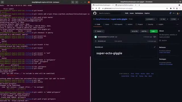This screenshot has height=102, width=182.
Task: Open the terminal search icon
Action: pyautogui.click(x=73, y=2)
